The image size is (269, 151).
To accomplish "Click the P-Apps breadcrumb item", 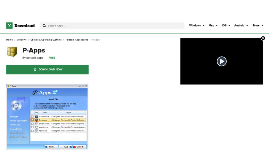I will (x=96, y=40).
